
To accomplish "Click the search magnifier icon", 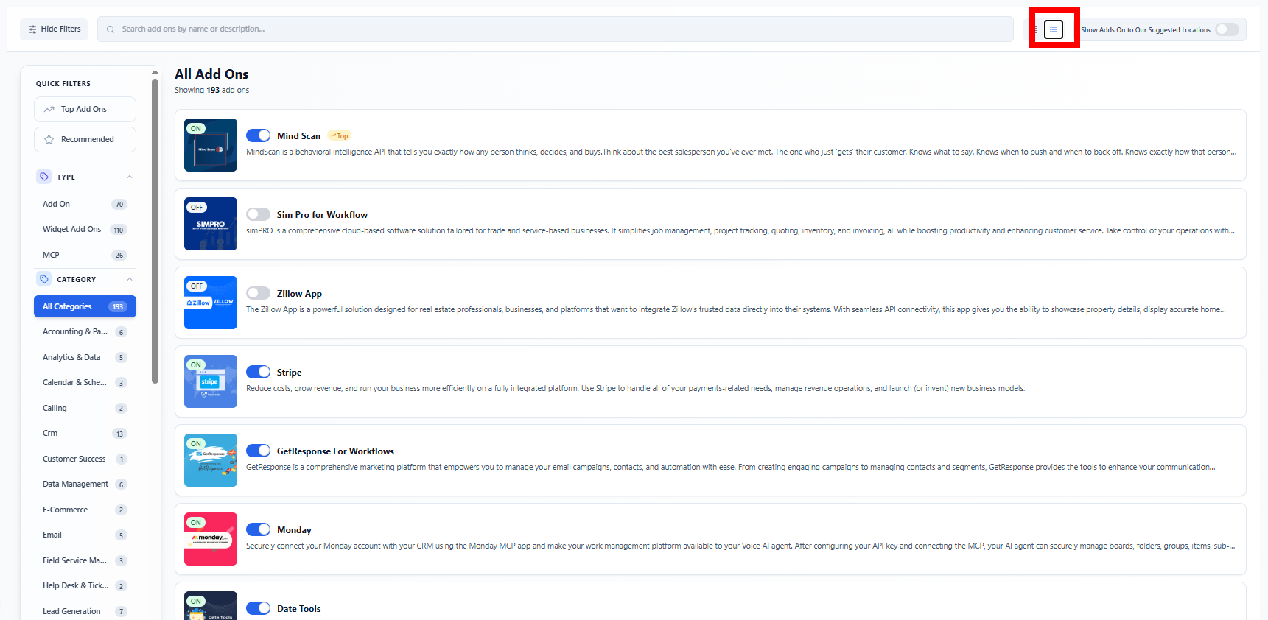I will coord(111,29).
